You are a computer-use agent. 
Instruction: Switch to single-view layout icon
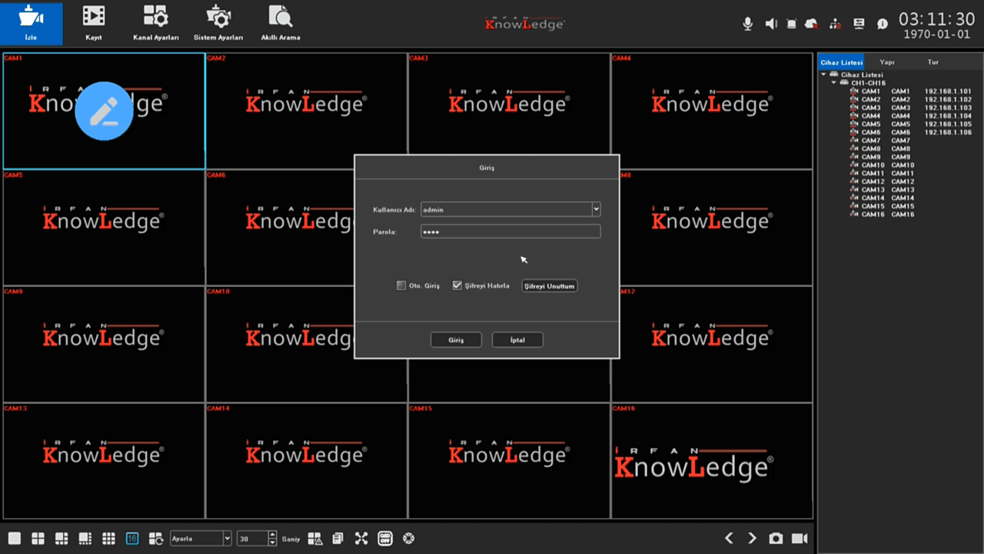click(14, 539)
